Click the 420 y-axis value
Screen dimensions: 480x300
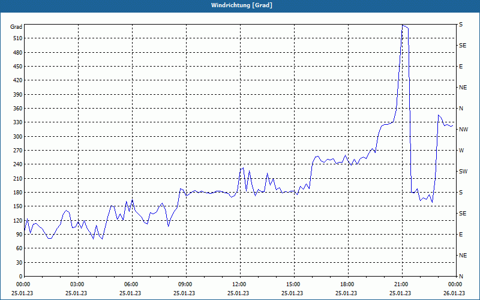[18, 80]
